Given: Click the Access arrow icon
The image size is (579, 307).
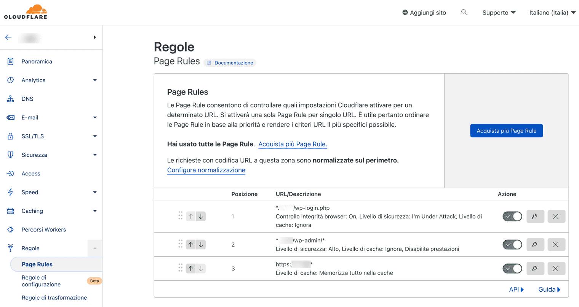Looking at the screenshot, I should 10,174.
